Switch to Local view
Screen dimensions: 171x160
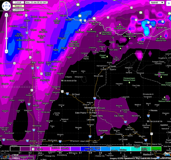pos(18,3)
